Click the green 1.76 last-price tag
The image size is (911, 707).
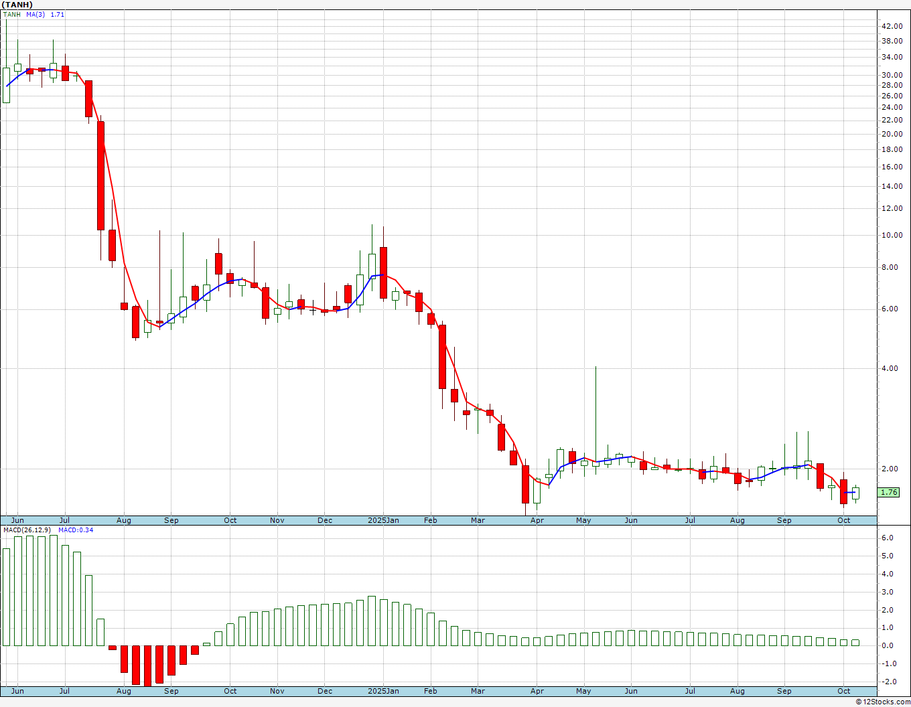(x=889, y=492)
